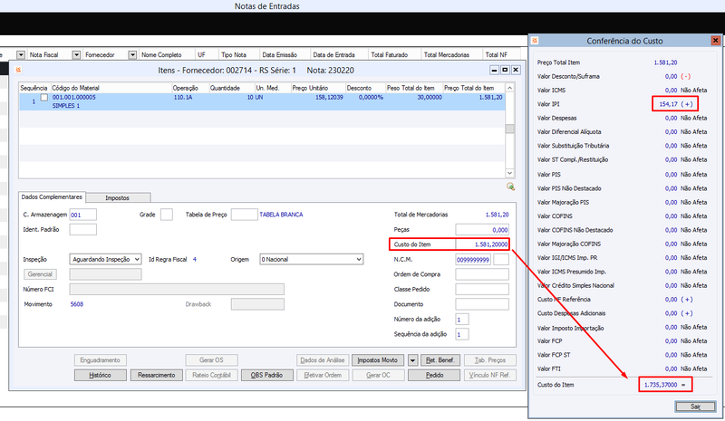The width and height of the screenshot is (725, 421).
Task: Open the Nota Fiscal column filter arrow
Action: [76, 54]
